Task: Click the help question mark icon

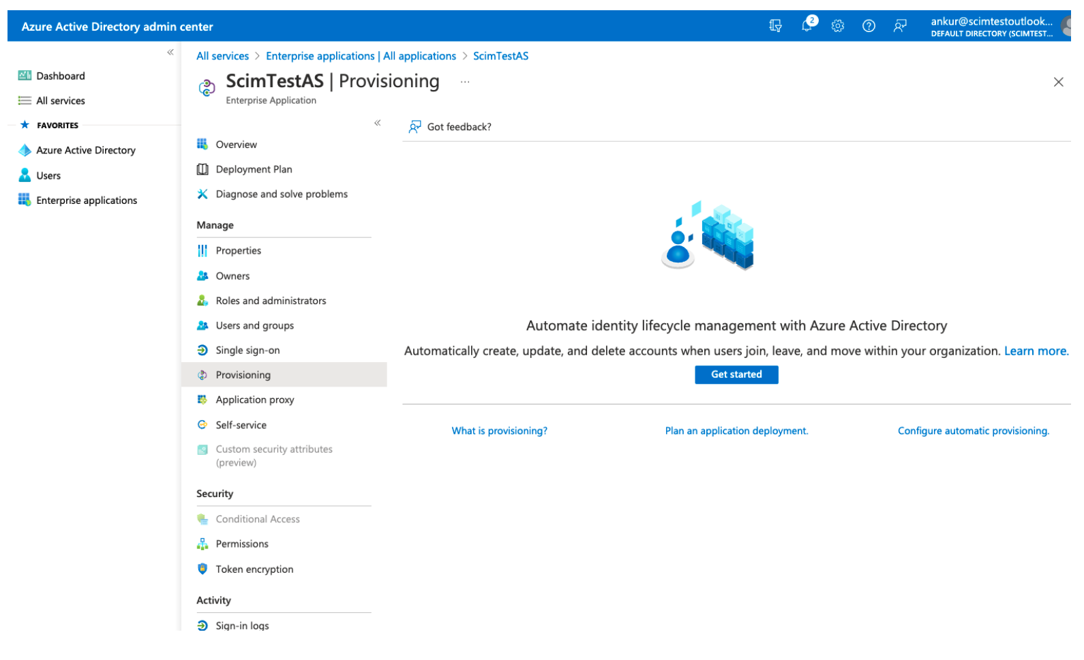Action: click(x=869, y=26)
